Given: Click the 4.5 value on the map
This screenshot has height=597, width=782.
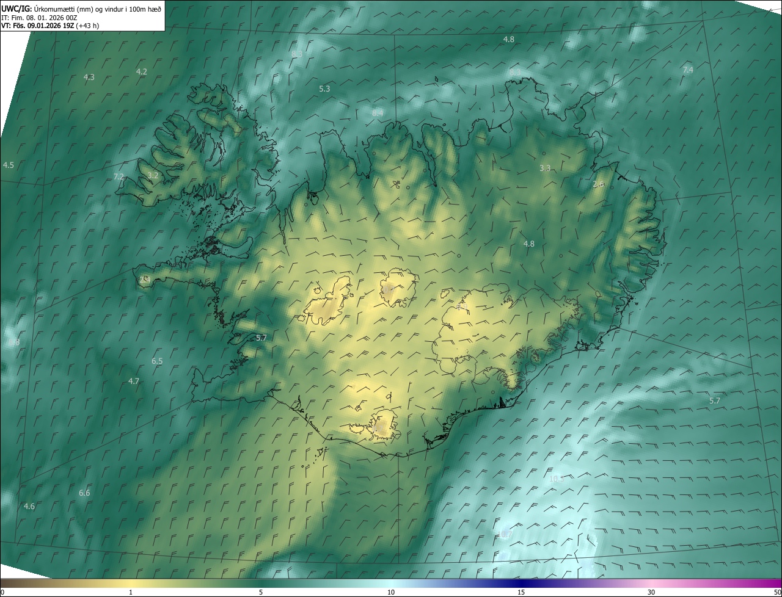Looking at the screenshot, I should pos(9,165).
